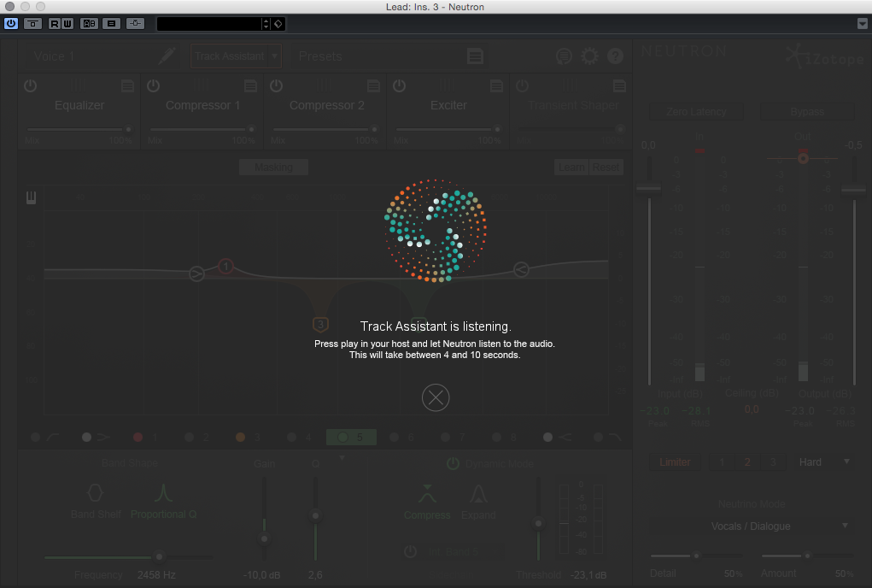Click the Bypass button in Neutron panel
Screen dimensions: 872x588
tap(807, 112)
